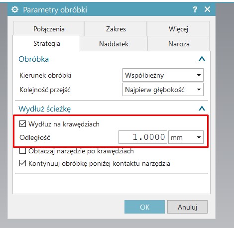
Task: Click the Odległość value field
Action: (143, 137)
